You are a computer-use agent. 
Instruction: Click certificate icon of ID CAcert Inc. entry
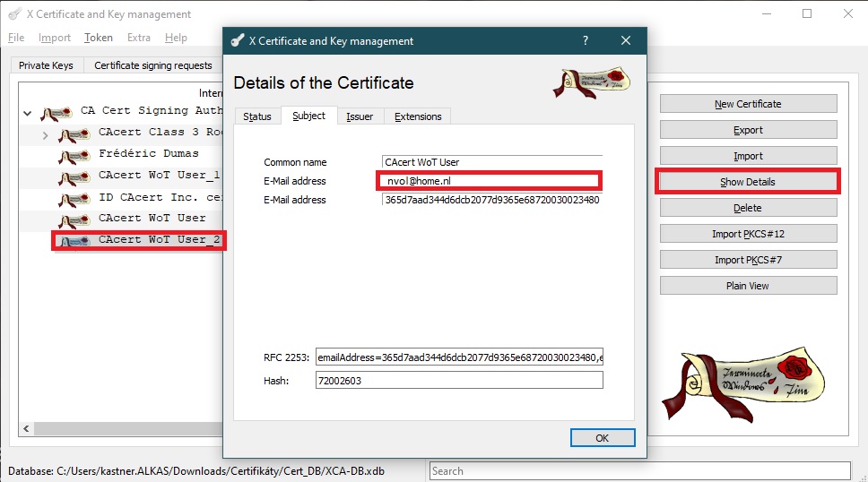(x=74, y=199)
